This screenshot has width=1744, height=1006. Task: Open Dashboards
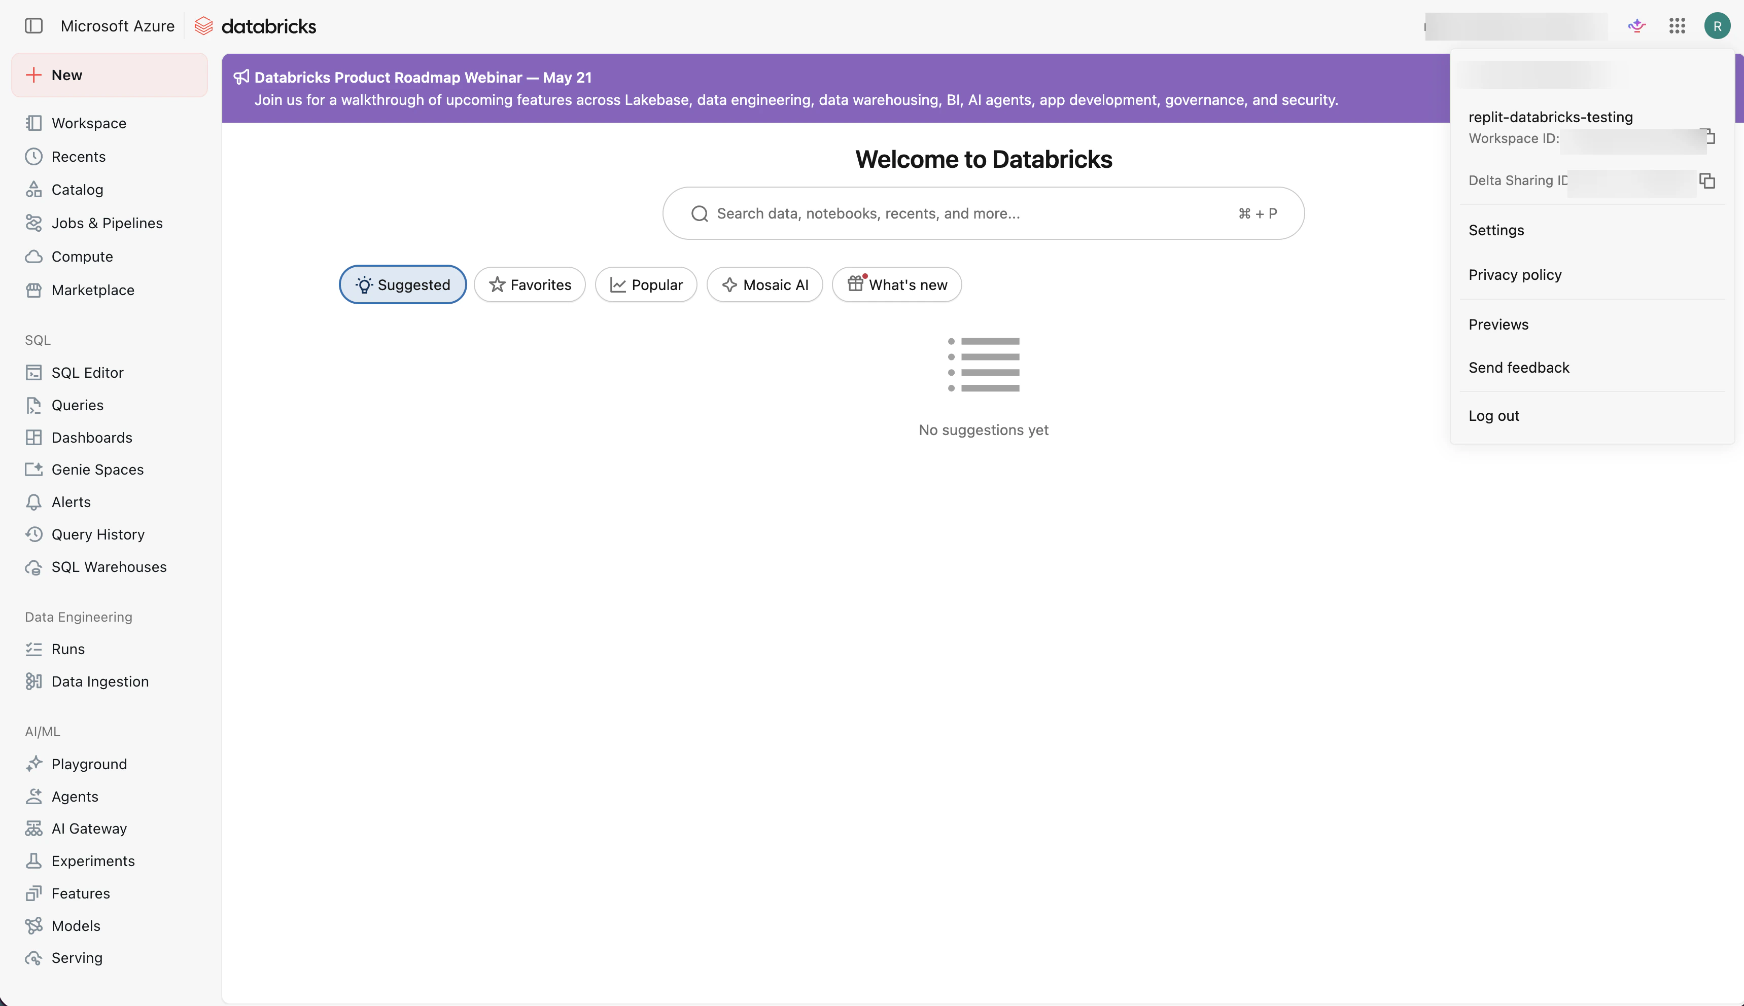(109, 438)
